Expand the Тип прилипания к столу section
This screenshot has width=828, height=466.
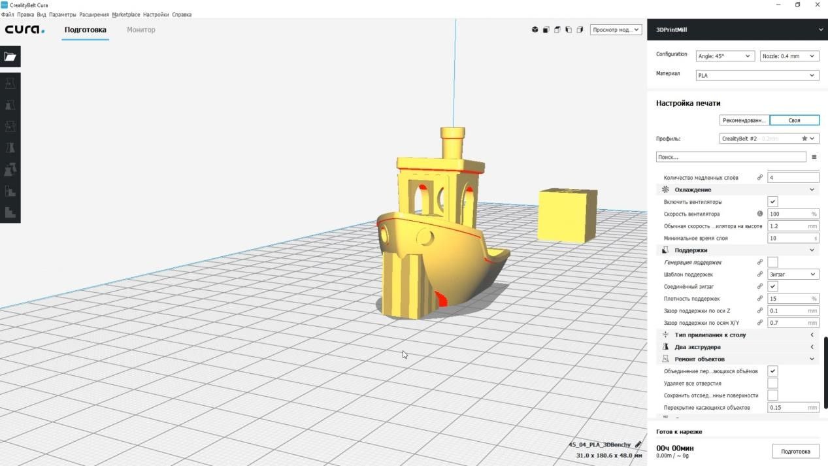coord(737,335)
